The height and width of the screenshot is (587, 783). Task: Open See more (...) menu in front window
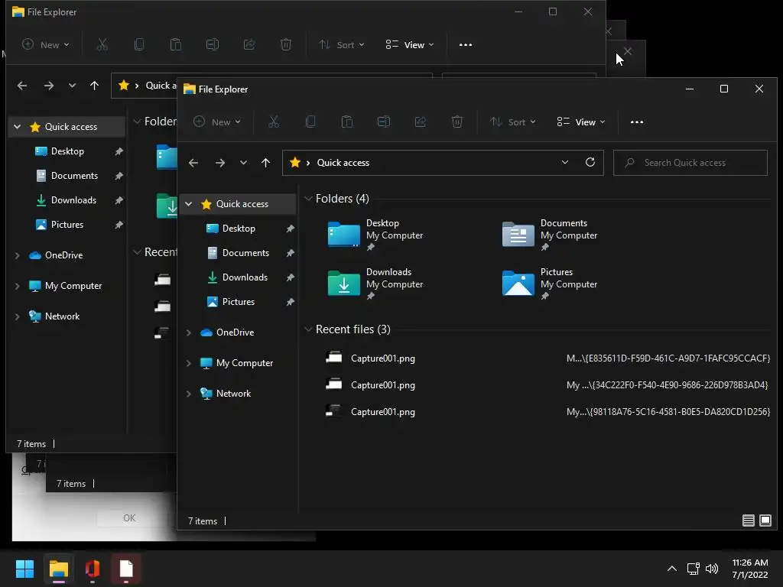pos(637,122)
